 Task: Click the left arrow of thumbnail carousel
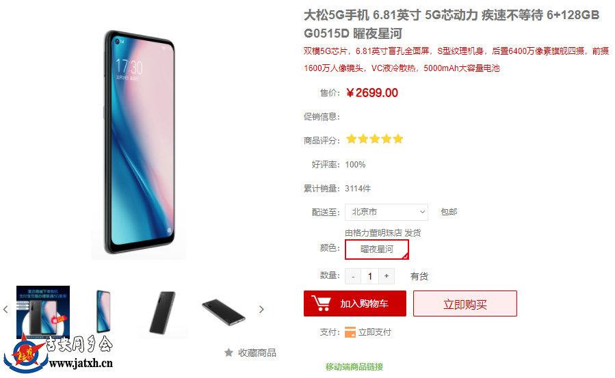point(5,310)
